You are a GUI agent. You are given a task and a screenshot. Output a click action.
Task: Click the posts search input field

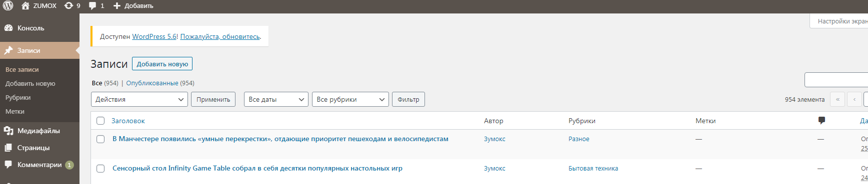coord(836,80)
